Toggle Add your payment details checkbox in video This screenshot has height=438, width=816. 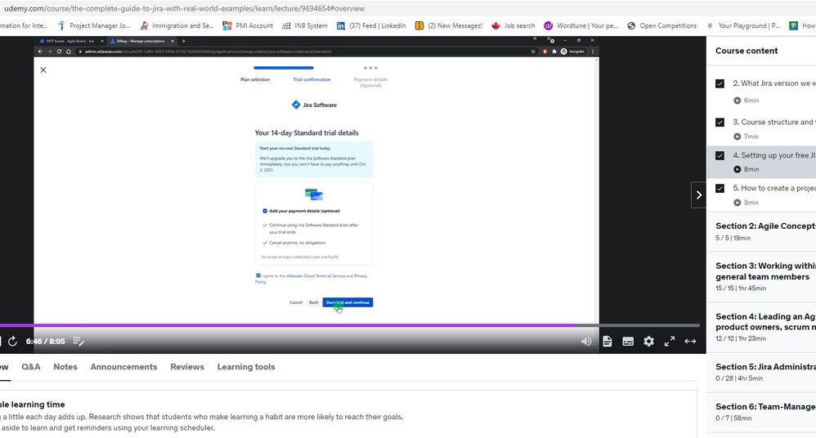(x=265, y=211)
